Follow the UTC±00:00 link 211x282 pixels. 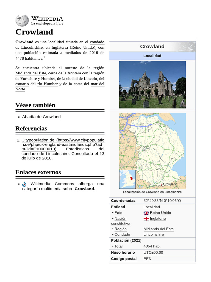pos(153,253)
